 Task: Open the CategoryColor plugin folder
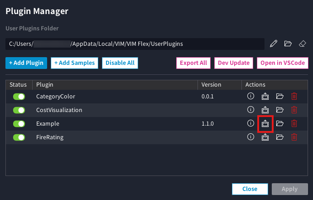tap(279, 96)
